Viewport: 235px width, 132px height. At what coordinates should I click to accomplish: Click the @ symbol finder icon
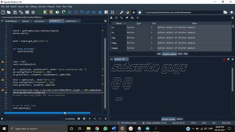coord(33,12)
